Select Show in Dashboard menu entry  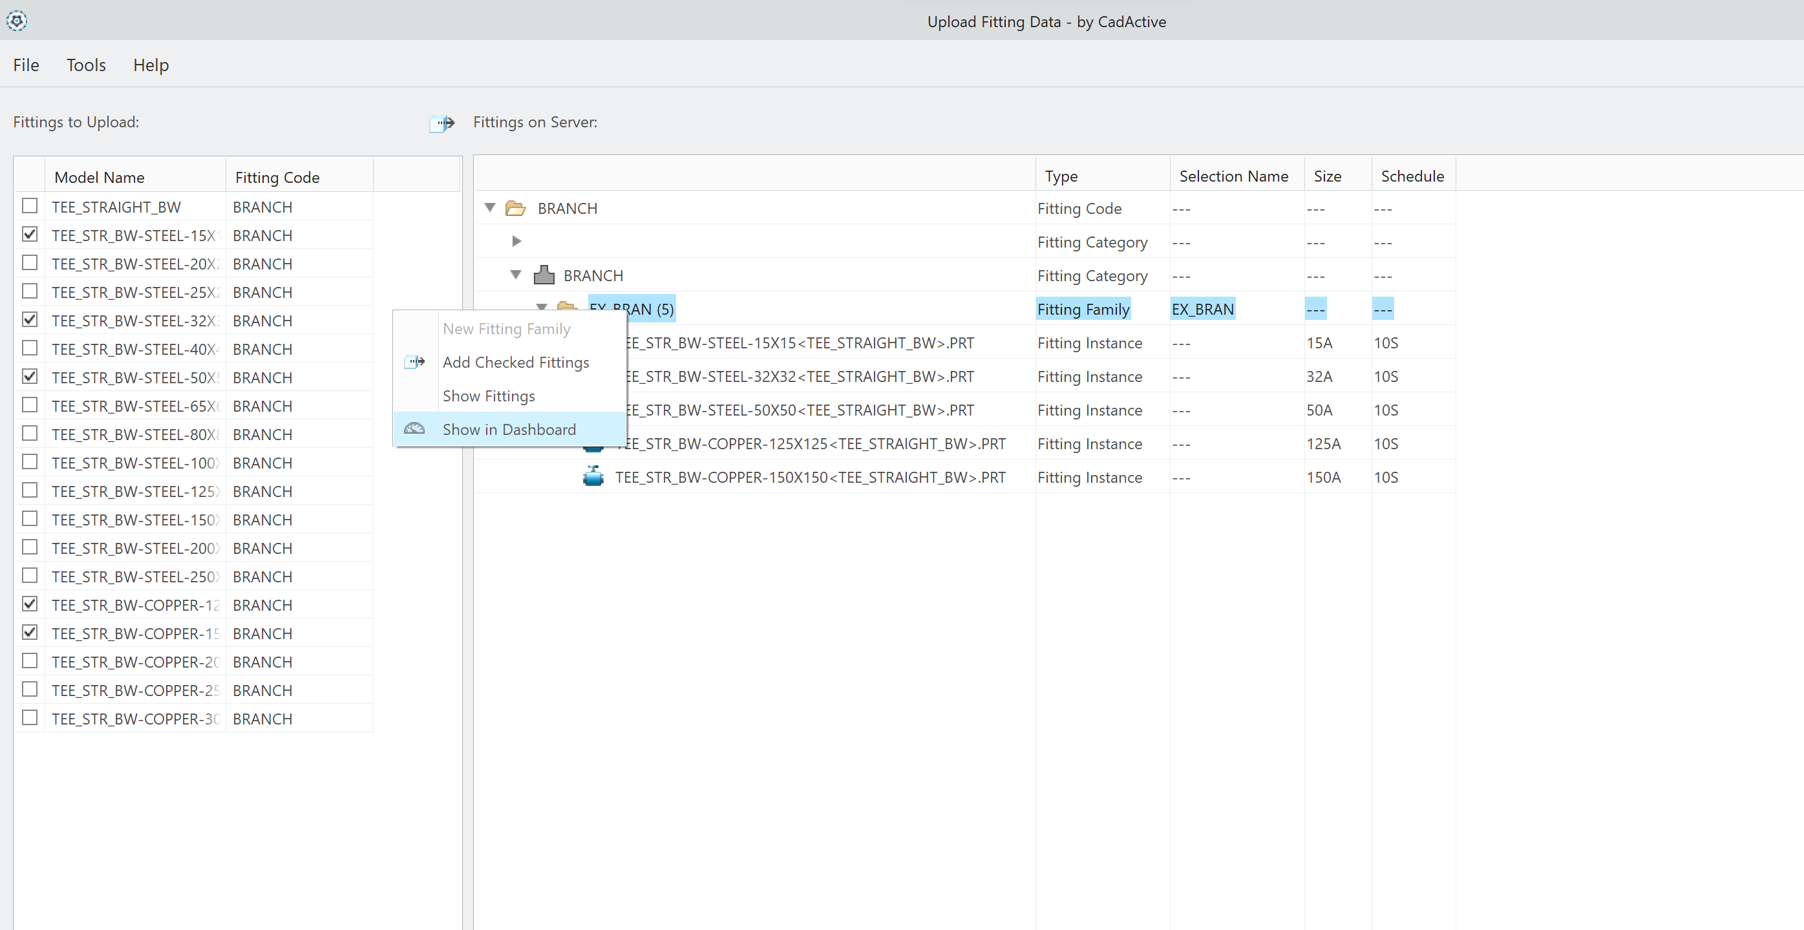point(509,429)
